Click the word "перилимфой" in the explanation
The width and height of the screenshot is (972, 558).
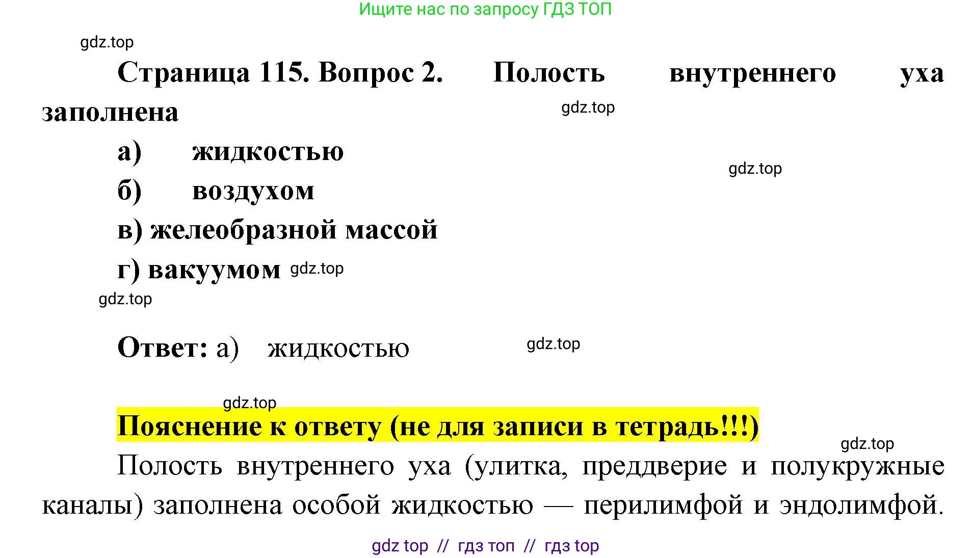pos(663,506)
